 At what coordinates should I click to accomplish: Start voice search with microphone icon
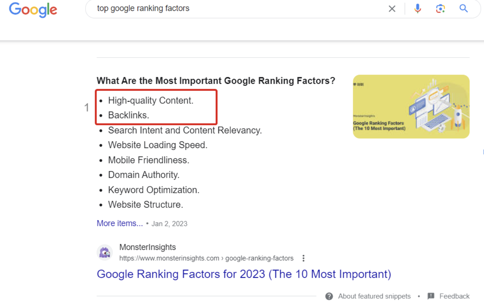[417, 8]
